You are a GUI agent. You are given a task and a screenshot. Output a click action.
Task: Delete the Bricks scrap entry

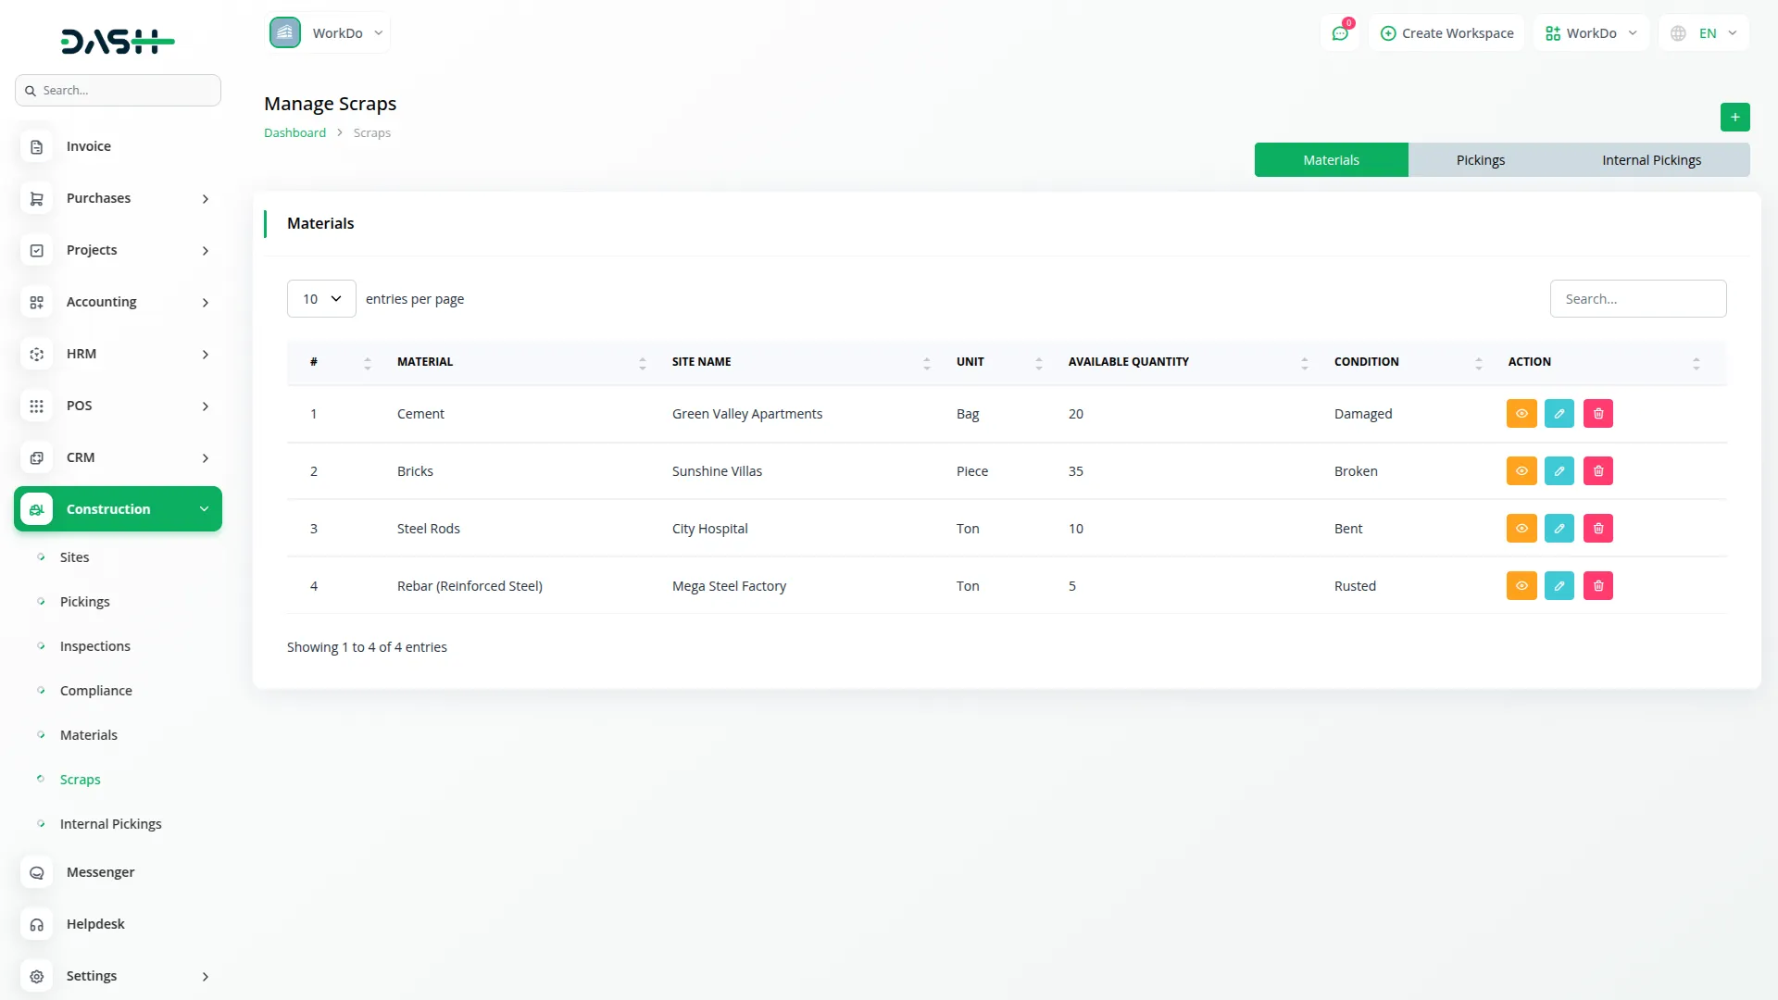(1598, 471)
